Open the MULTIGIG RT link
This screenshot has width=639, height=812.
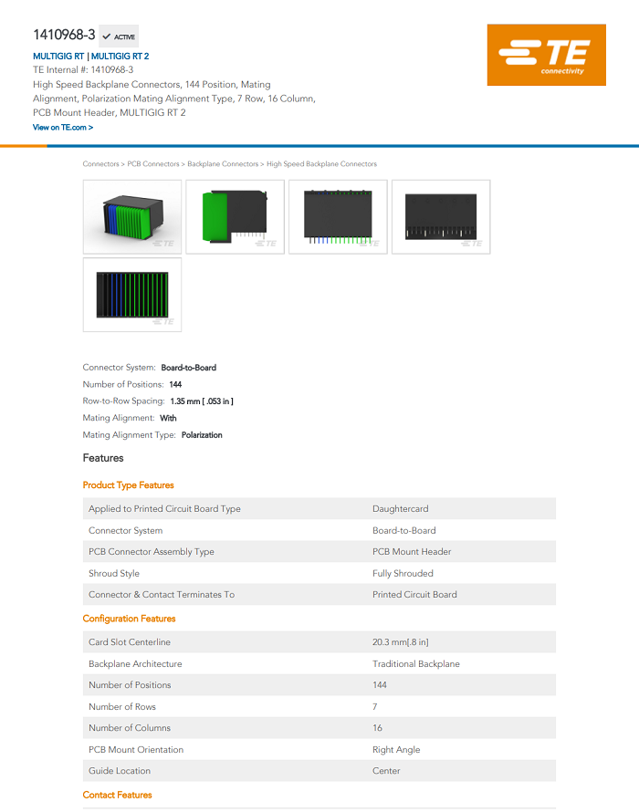58,56
